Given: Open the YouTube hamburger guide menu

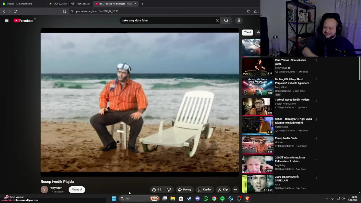Looking at the screenshot, I should [x=7, y=21].
